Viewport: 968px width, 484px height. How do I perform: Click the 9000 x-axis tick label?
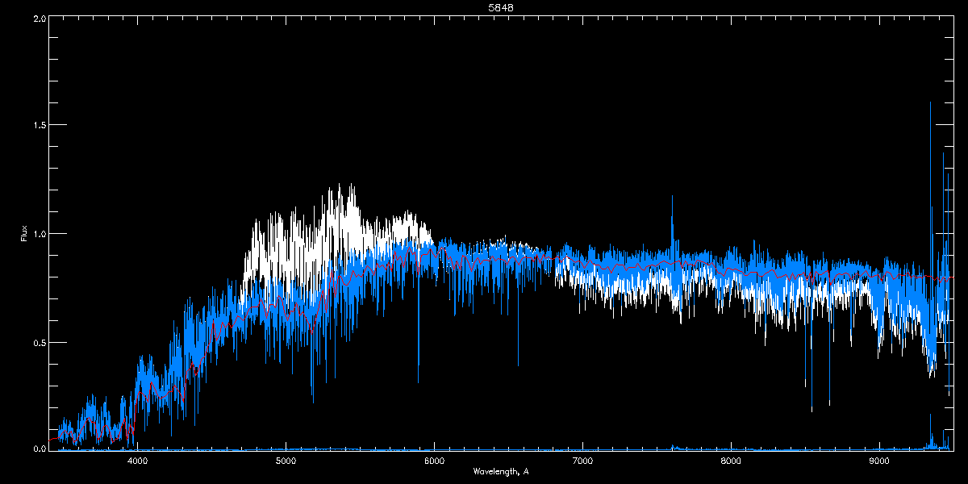pyautogui.click(x=879, y=461)
